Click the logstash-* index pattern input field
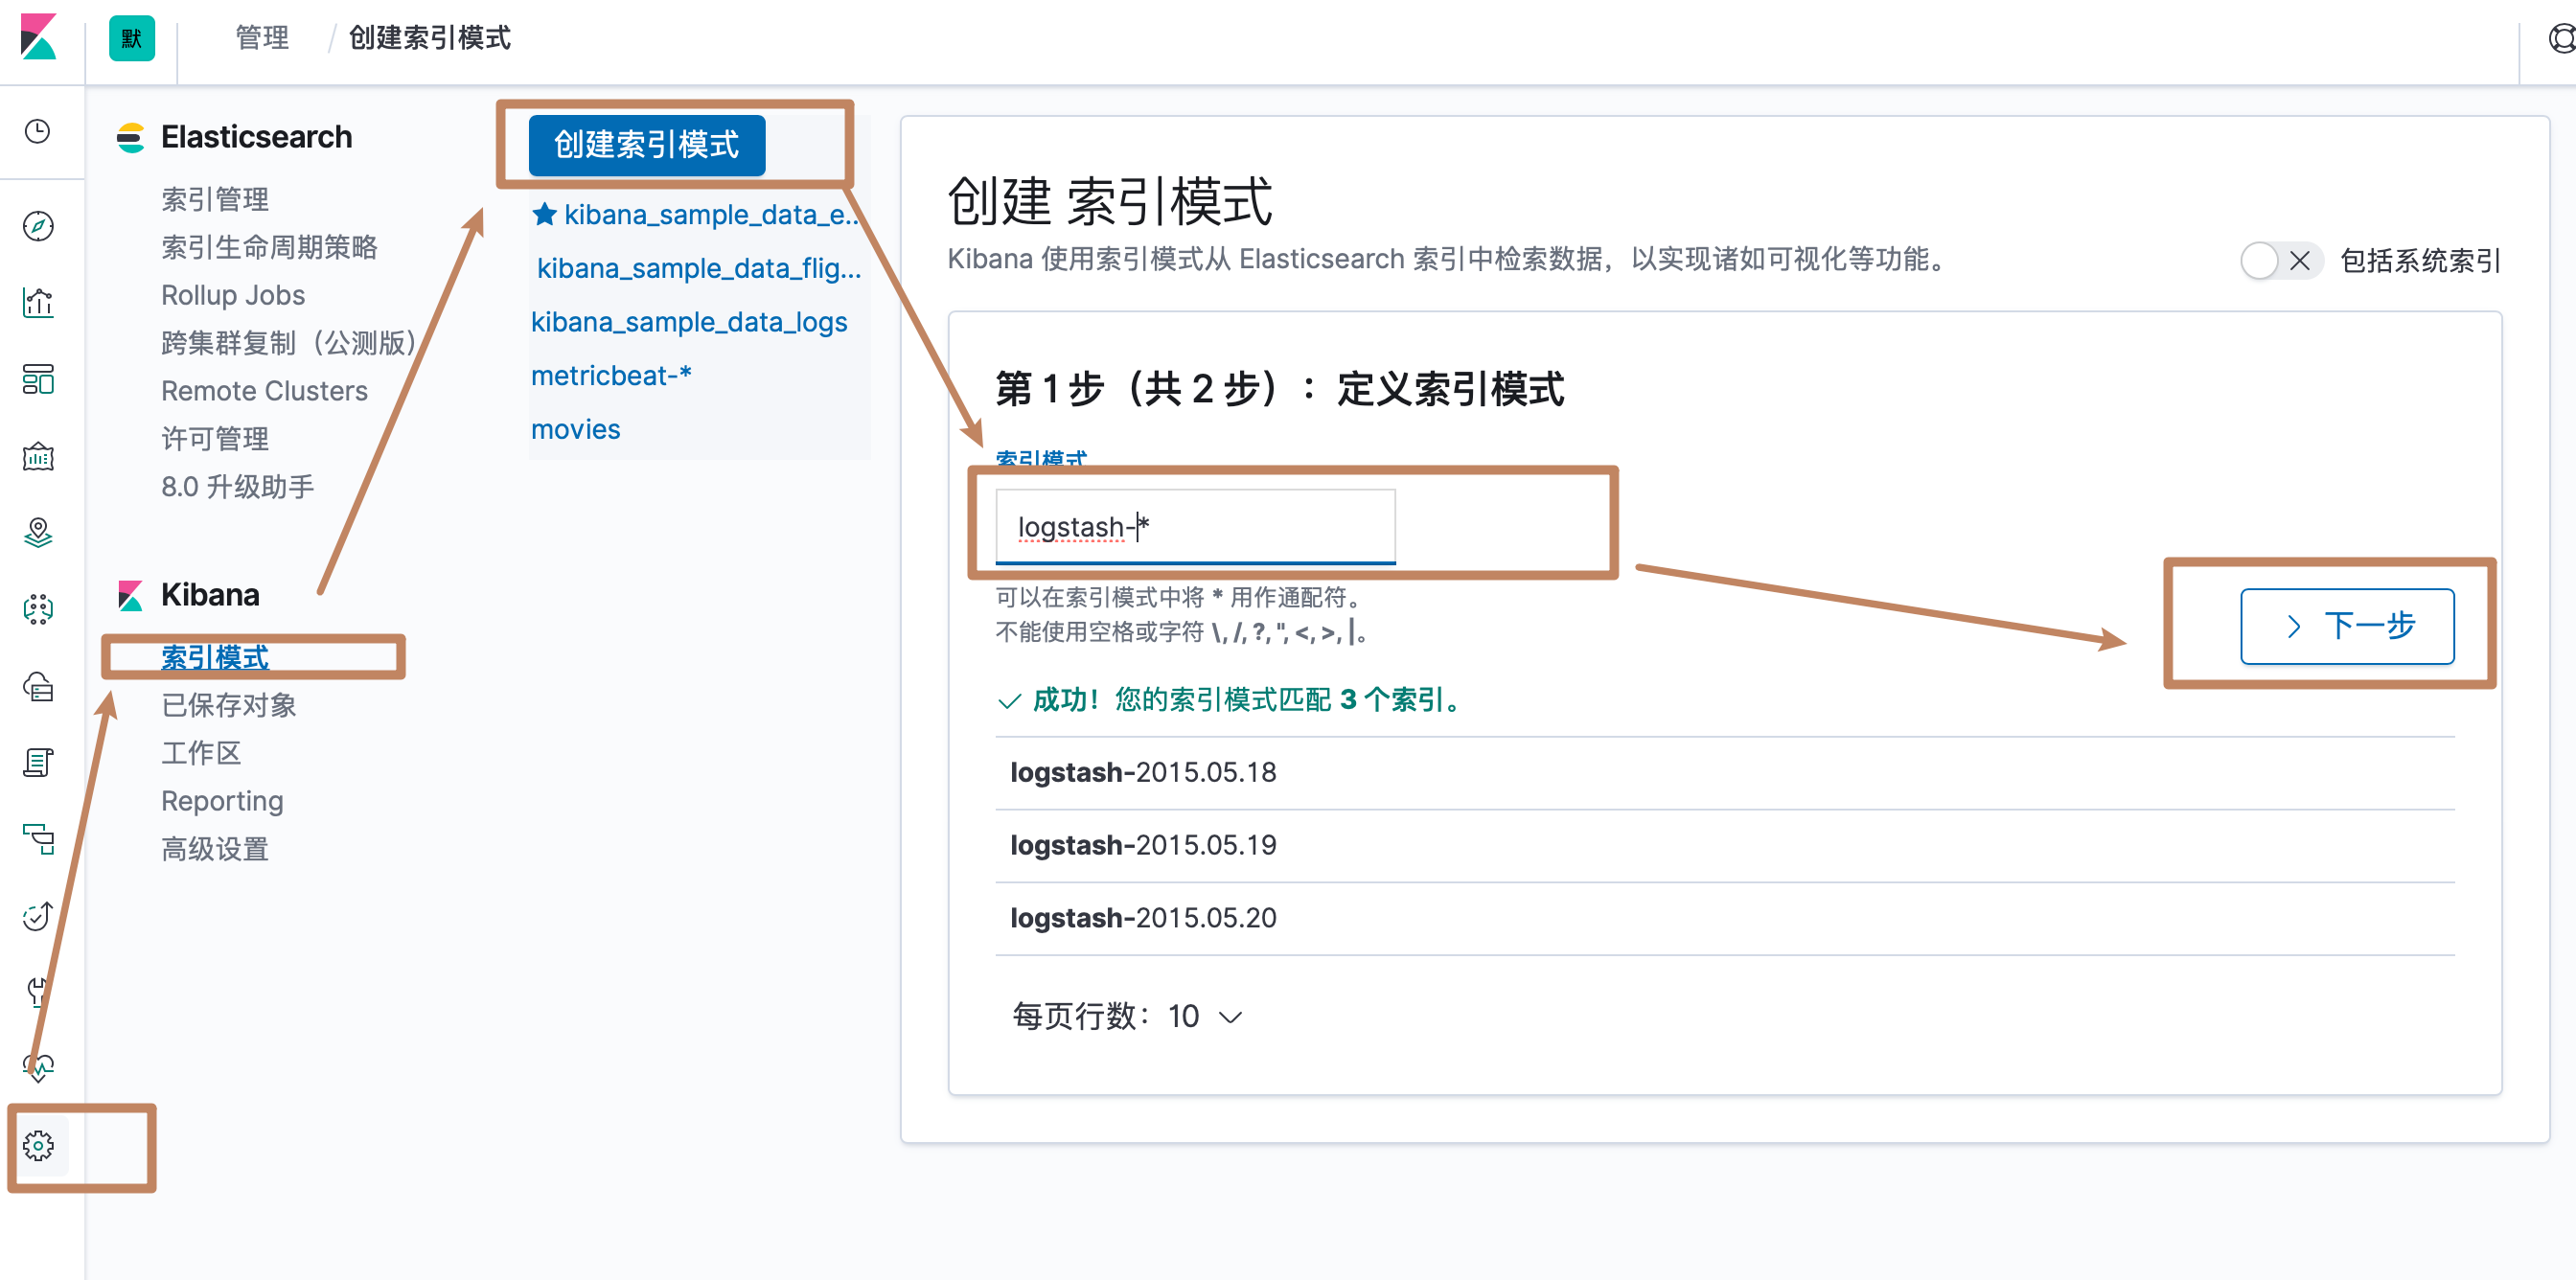 1195,526
